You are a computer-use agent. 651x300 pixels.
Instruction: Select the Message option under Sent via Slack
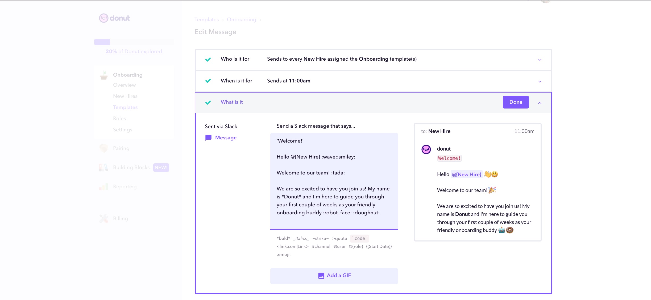[x=221, y=138]
